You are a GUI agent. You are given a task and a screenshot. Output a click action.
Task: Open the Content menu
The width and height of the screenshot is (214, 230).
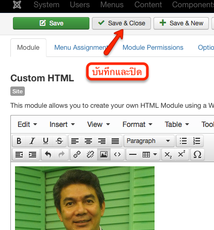point(148,5)
